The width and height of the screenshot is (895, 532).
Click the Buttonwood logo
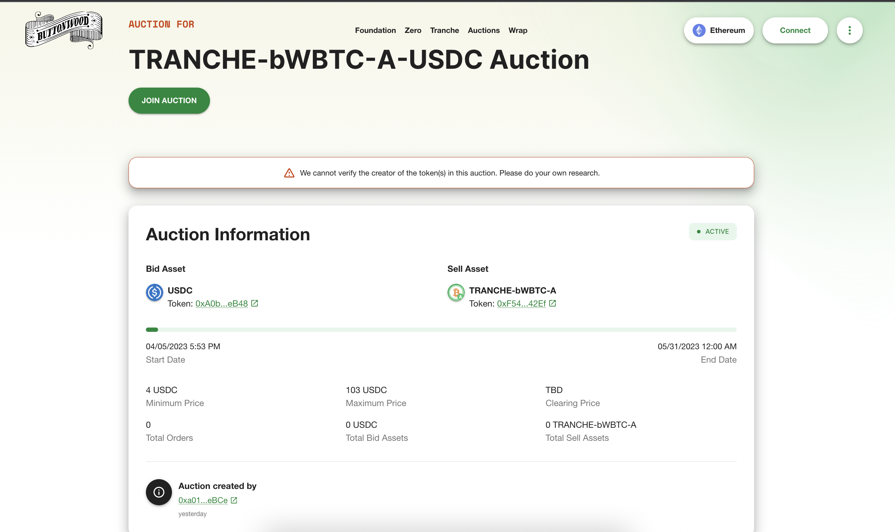pos(64,30)
